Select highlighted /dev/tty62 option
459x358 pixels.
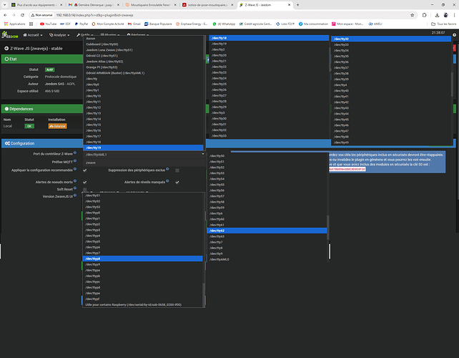[267, 231]
